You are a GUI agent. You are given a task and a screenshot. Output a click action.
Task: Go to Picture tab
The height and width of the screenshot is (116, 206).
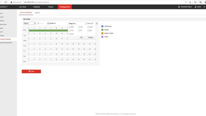tap(51, 7)
